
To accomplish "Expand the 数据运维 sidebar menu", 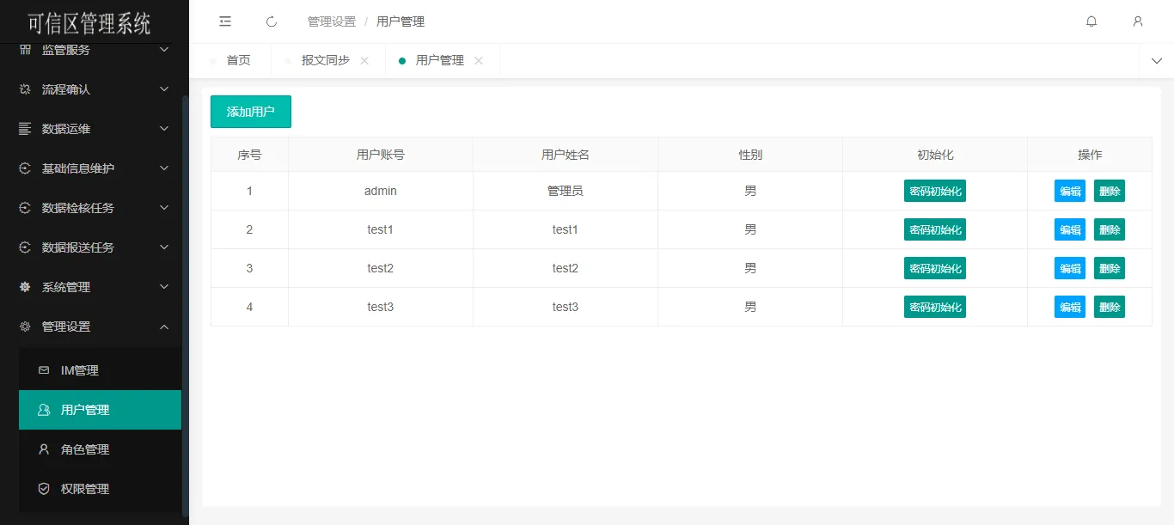I will [x=95, y=129].
